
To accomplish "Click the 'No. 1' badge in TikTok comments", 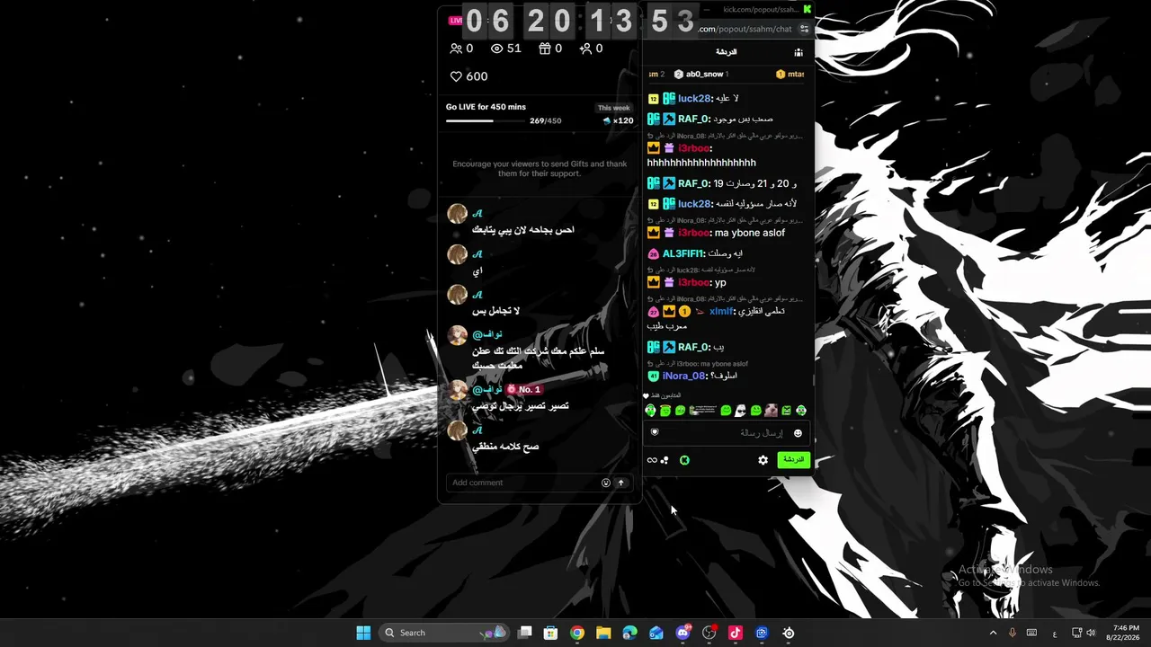I will coord(523,389).
